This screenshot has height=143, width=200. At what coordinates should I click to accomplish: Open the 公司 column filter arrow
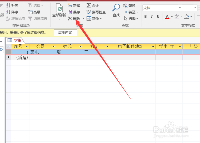54,47
